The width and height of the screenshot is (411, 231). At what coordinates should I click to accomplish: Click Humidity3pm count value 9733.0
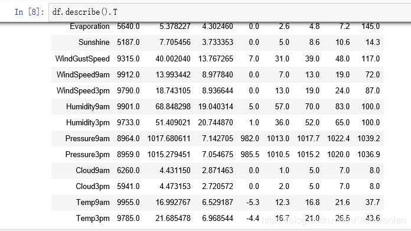pyautogui.click(x=128, y=123)
